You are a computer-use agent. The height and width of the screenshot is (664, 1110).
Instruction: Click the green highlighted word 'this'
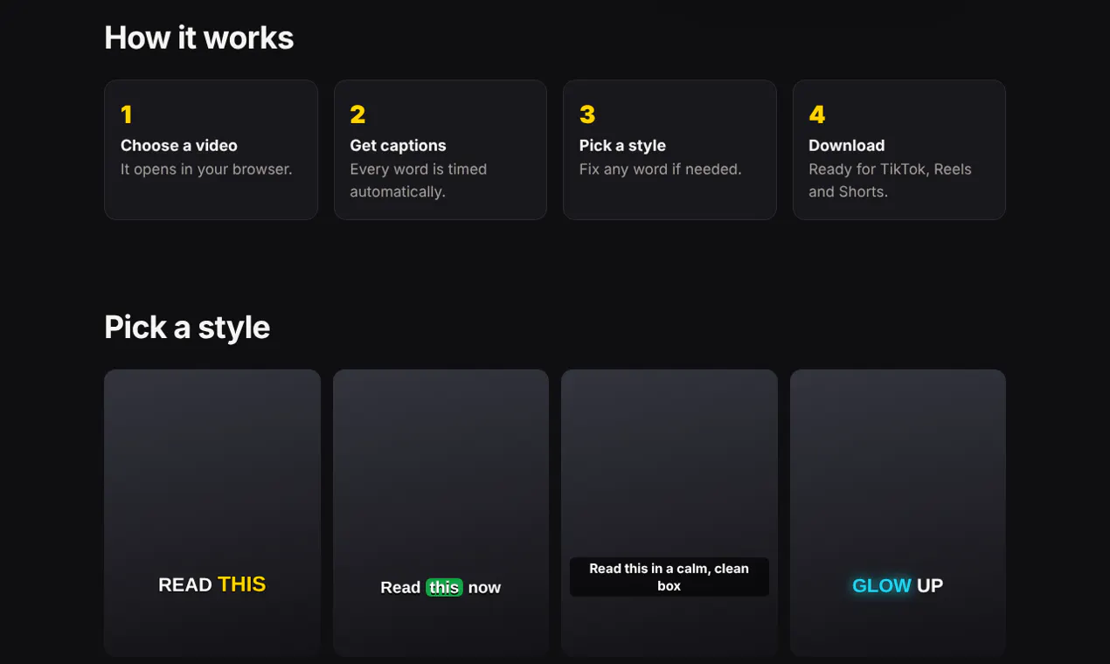[x=444, y=588]
